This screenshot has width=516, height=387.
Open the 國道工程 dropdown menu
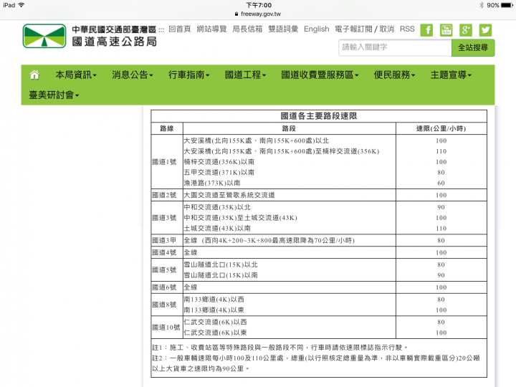pos(246,75)
